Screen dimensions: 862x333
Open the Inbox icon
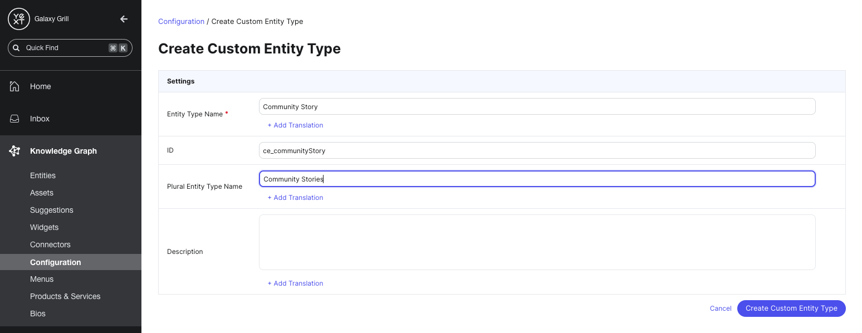[x=15, y=119]
